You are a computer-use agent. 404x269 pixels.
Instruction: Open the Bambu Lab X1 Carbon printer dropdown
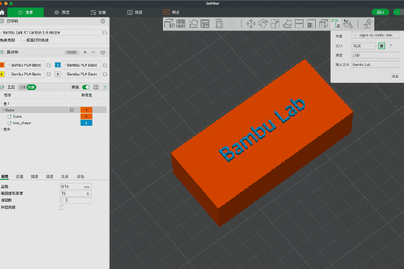coord(48,32)
